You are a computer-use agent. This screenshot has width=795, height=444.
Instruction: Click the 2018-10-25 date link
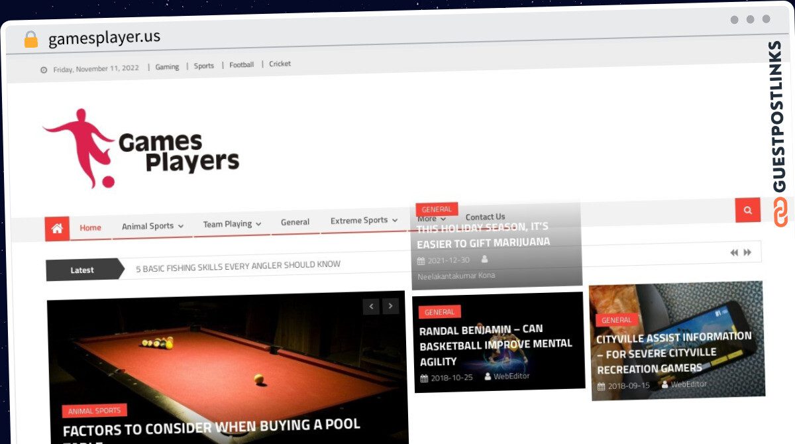coord(451,378)
